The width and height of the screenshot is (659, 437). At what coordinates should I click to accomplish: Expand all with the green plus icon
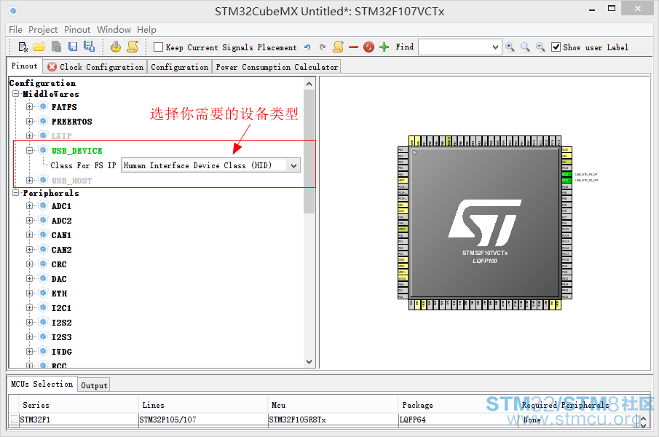384,47
